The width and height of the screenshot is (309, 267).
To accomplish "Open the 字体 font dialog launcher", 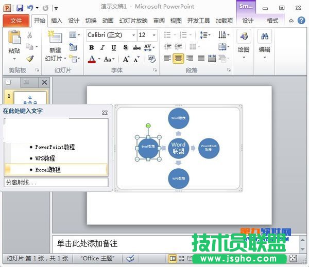I will tap(155, 70).
